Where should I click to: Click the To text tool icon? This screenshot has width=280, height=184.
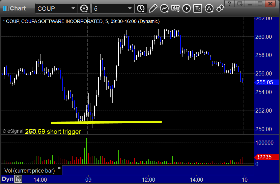(x=198, y=8)
